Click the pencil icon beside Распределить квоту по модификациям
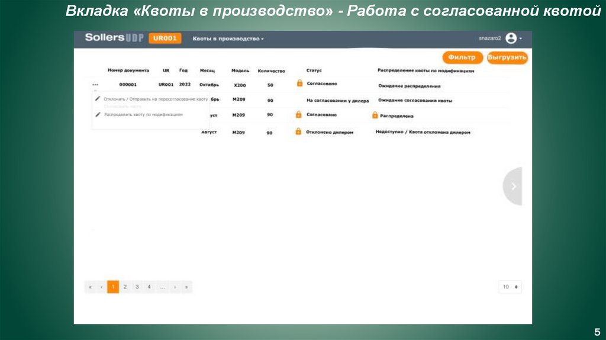The image size is (606, 340). tap(98, 114)
